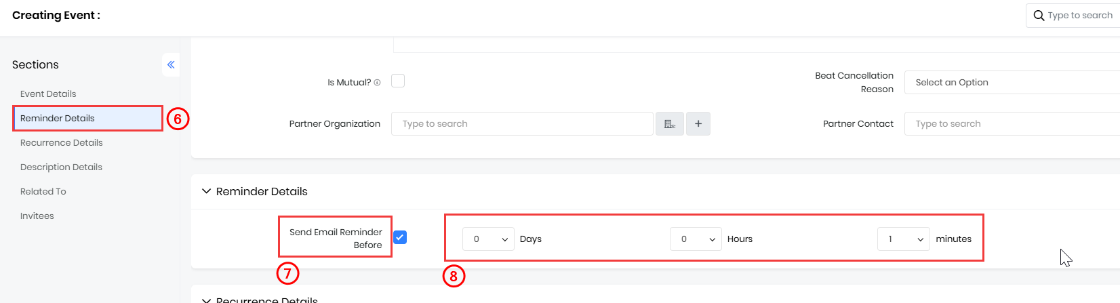Screen dimensions: 1120x303
Task: Jump to Recurrence Details in sidebar
Action: (x=62, y=143)
